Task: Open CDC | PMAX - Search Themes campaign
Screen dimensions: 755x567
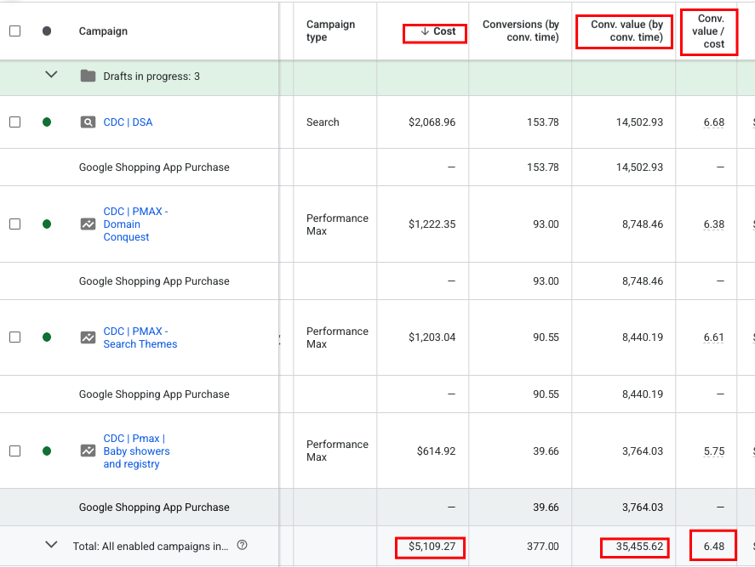Action: tap(140, 337)
